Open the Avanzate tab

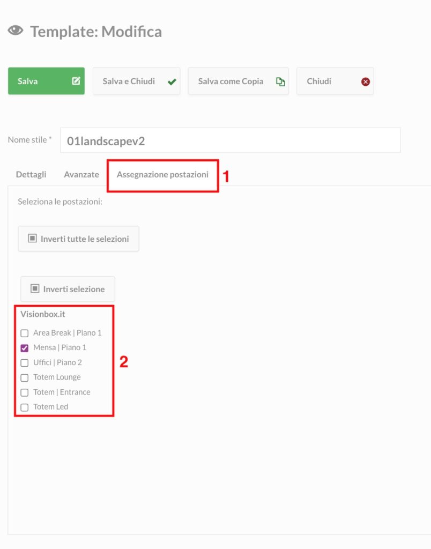81,174
